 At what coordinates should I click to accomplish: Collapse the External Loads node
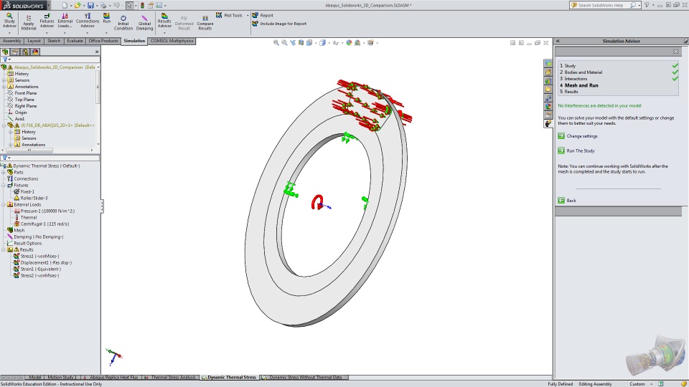pyautogui.click(x=4, y=204)
